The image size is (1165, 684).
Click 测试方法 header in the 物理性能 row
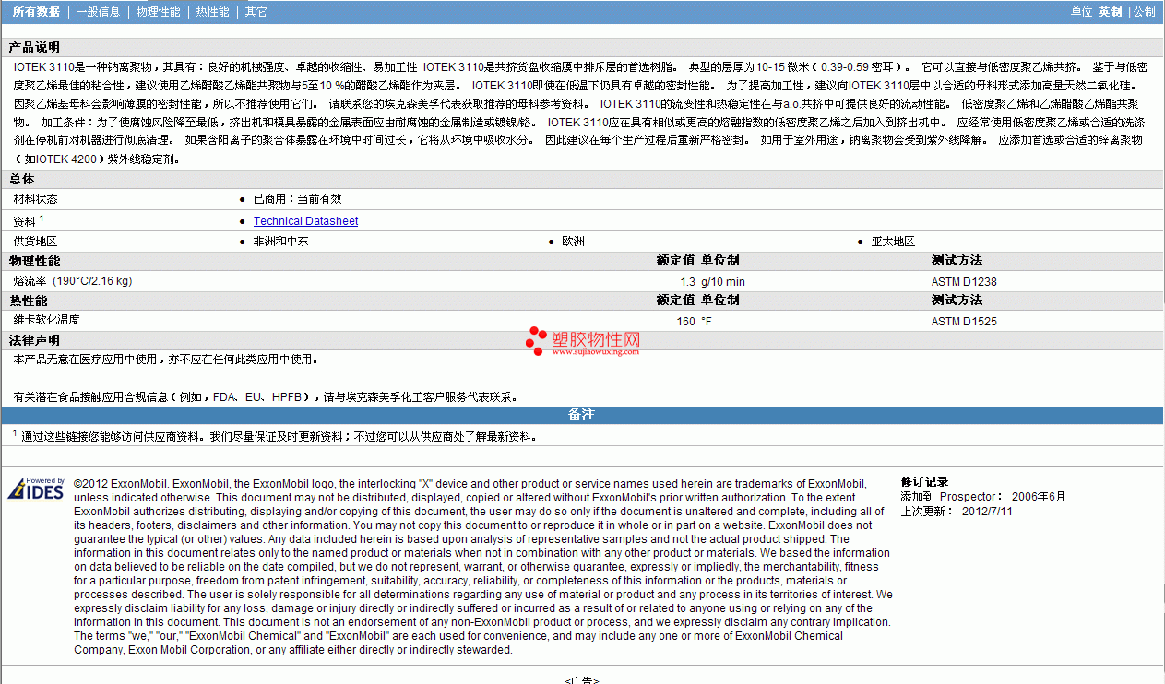pyautogui.click(x=957, y=261)
